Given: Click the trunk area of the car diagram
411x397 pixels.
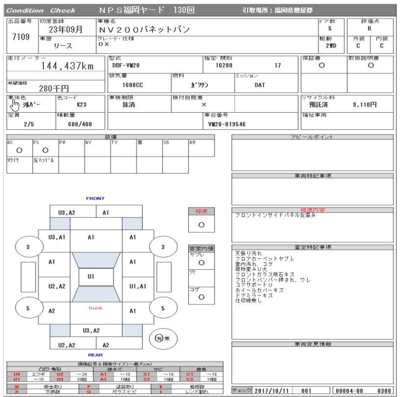Looking at the screenshot, I should (96, 308).
